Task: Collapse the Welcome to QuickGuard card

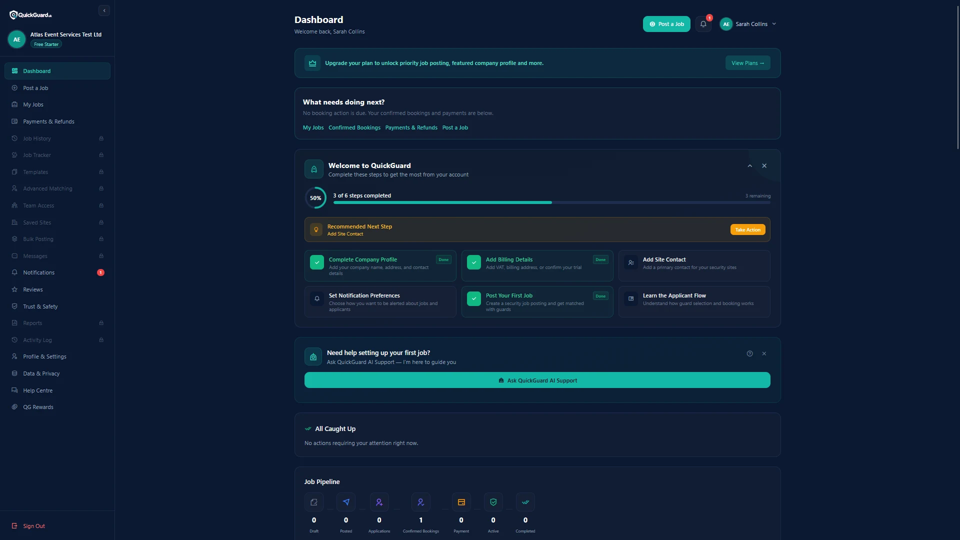Action: (x=749, y=166)
